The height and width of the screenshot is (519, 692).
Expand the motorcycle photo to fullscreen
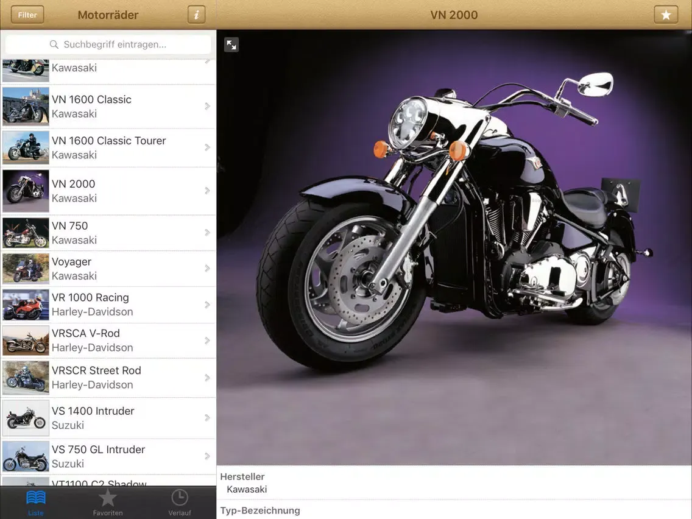231,44
